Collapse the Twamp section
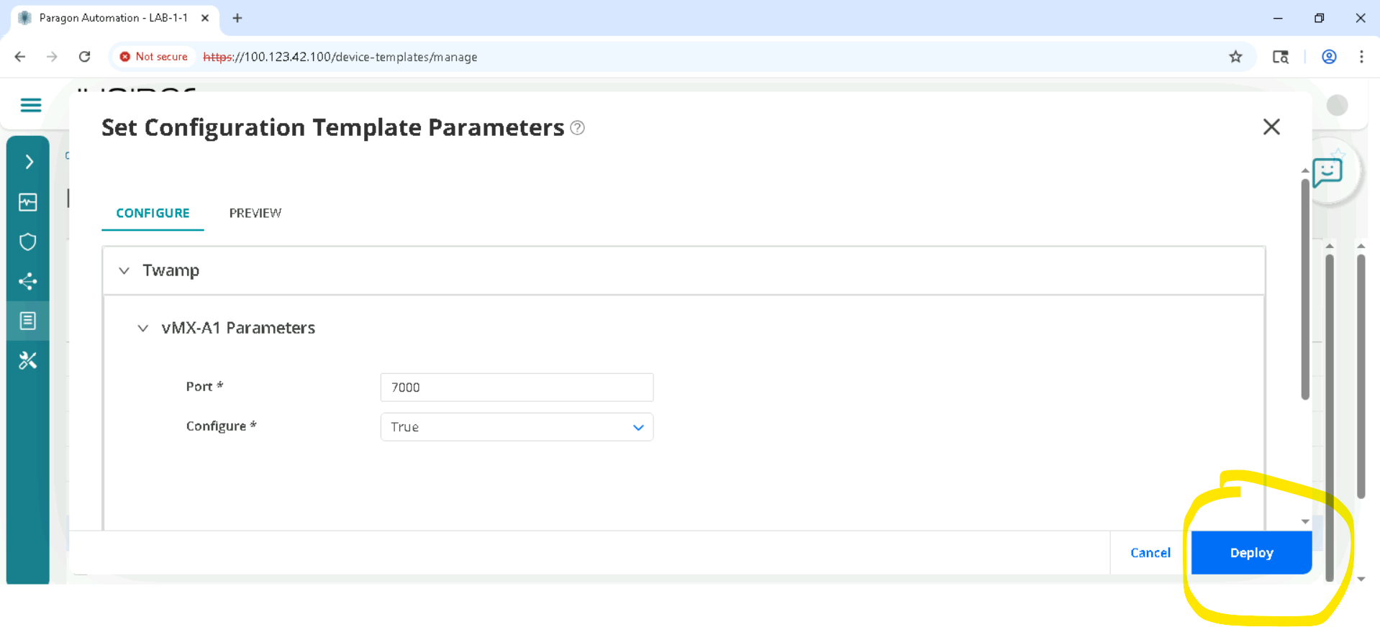 pyautogui.click(x=124, y=271)
